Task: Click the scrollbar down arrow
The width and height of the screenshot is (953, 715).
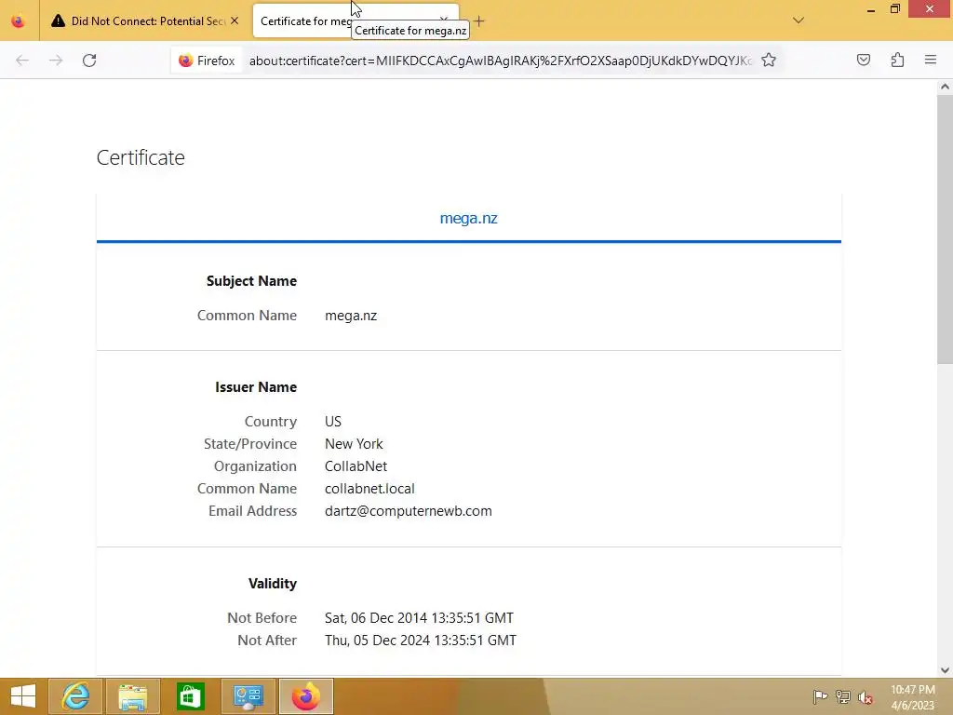Action: click(x=945, y=670)
